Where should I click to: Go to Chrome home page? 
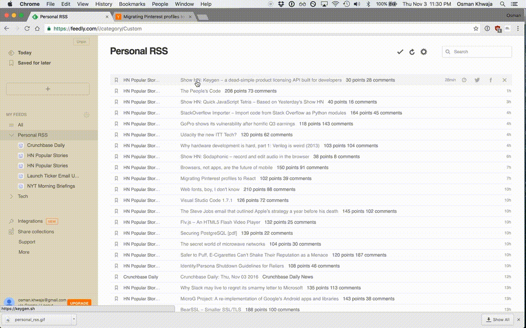37,29
